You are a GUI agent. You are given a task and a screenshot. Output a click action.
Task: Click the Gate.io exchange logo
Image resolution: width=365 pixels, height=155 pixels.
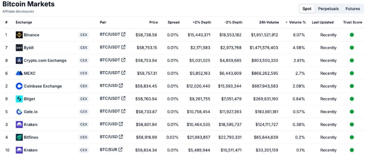tap(19, 112)
